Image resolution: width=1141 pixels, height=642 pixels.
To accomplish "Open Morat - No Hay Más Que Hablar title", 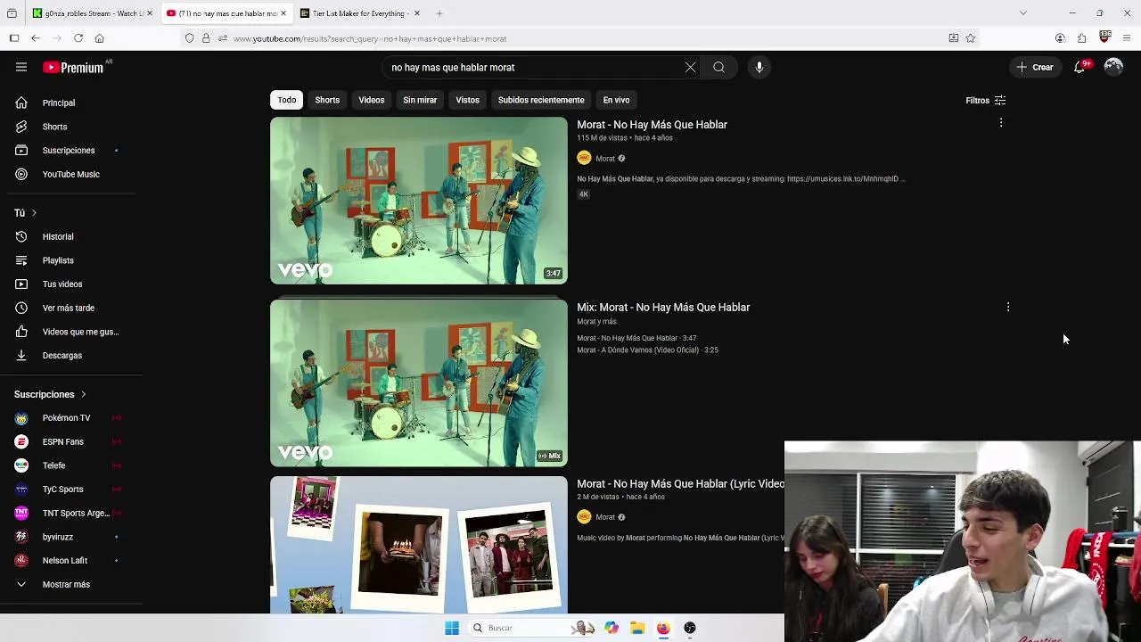I will point(652,124).
